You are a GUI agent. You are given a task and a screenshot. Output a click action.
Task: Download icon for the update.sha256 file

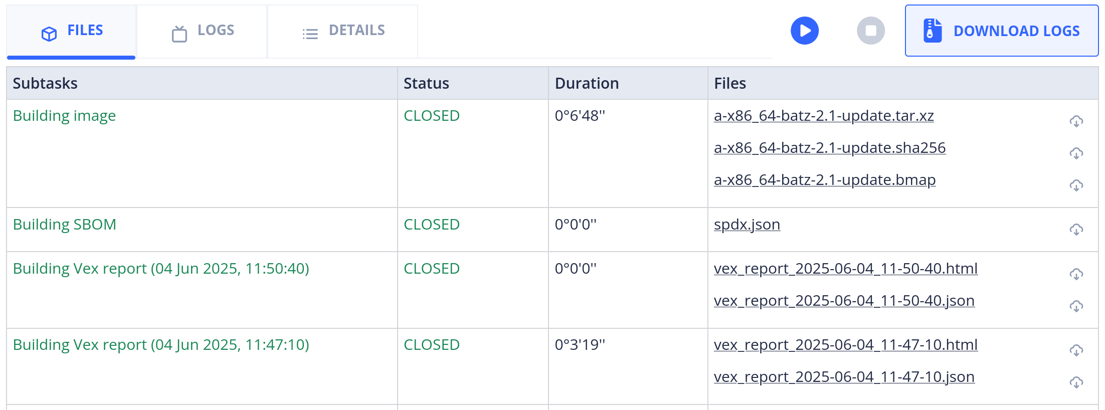[x=1076, y=153]
